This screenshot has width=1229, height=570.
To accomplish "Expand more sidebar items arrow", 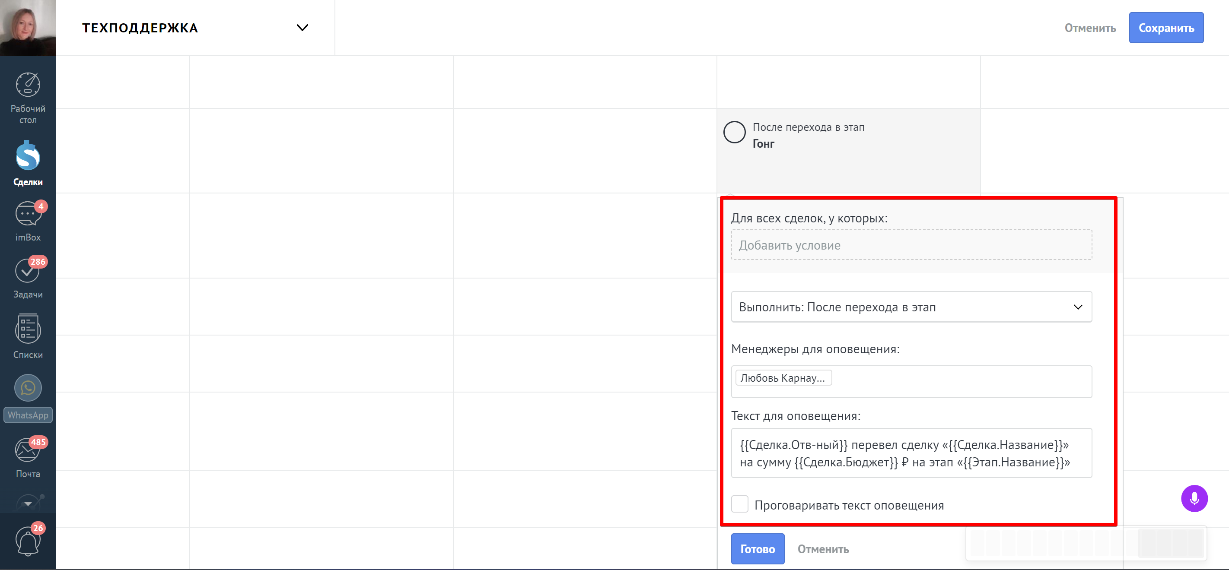I will [x=28, y=503].
